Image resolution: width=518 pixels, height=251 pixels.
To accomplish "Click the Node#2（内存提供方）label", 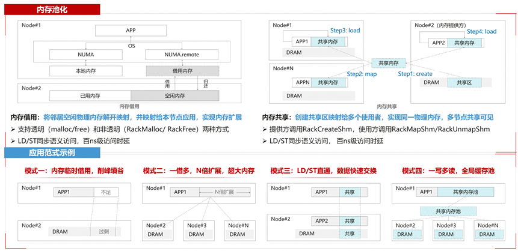I will [x=440, y=25].
